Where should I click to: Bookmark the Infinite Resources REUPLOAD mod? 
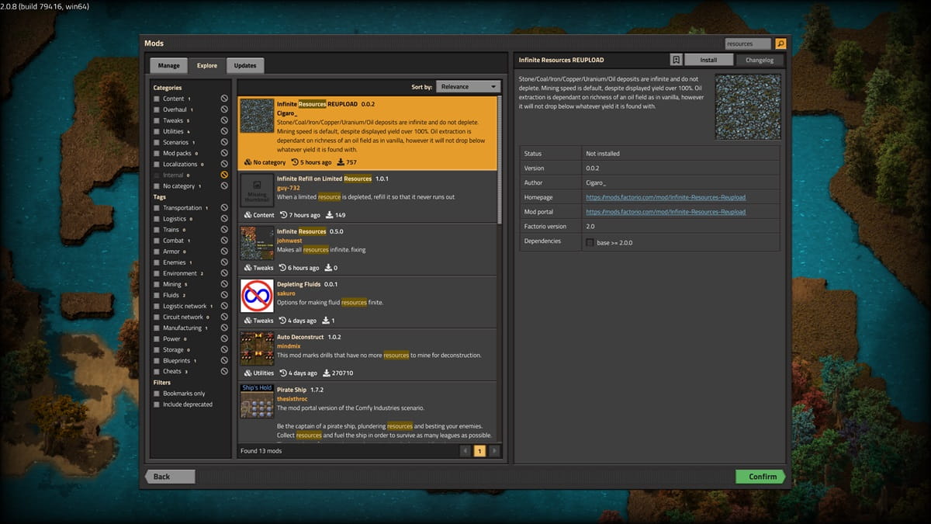pyautogui.click(x=677, y=60)
